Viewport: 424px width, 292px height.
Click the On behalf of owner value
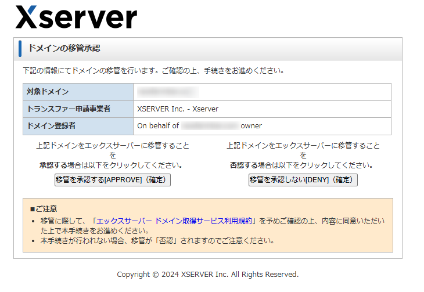[199, 126]
